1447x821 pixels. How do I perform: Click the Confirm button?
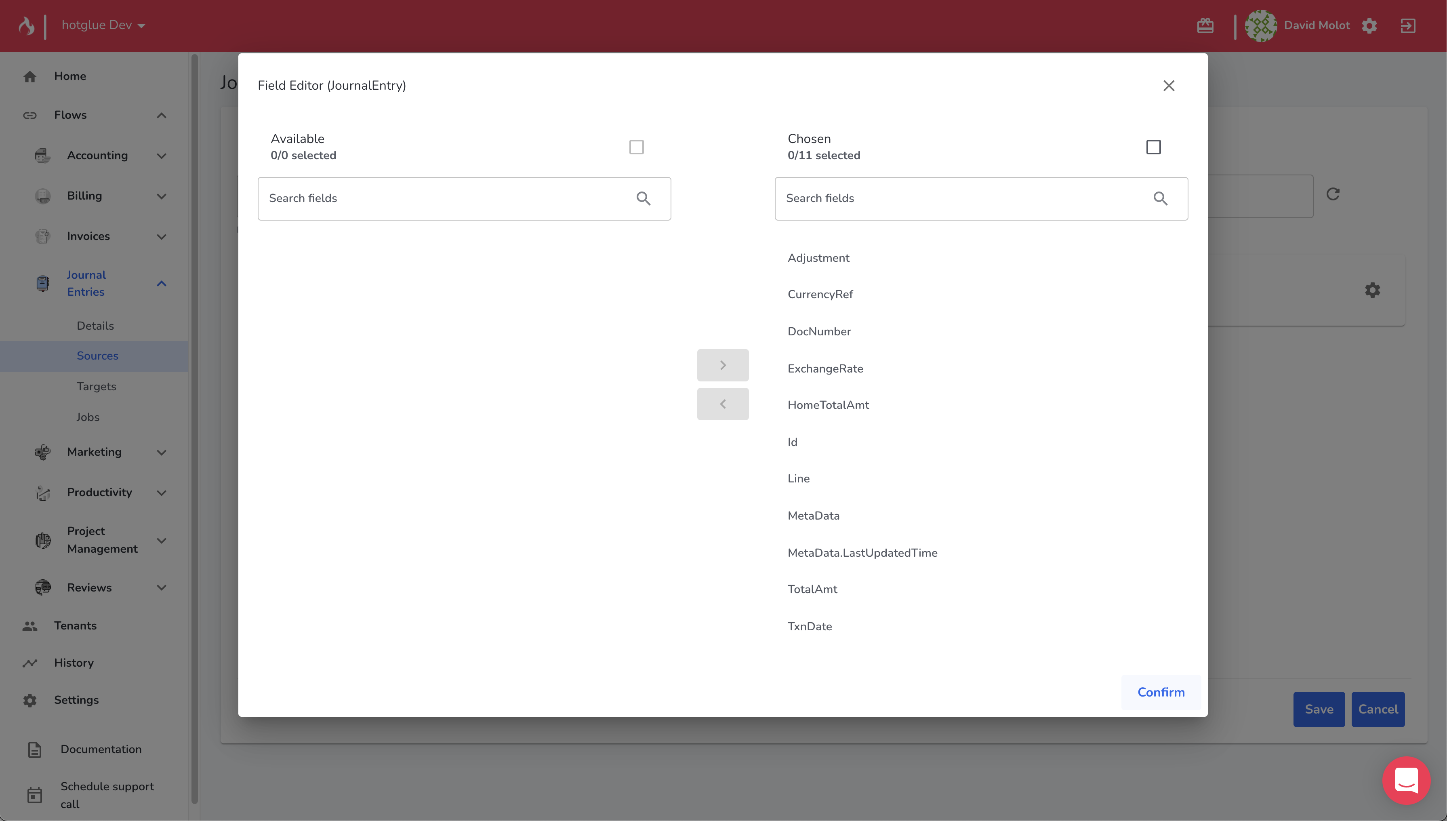pos(1161,692)
